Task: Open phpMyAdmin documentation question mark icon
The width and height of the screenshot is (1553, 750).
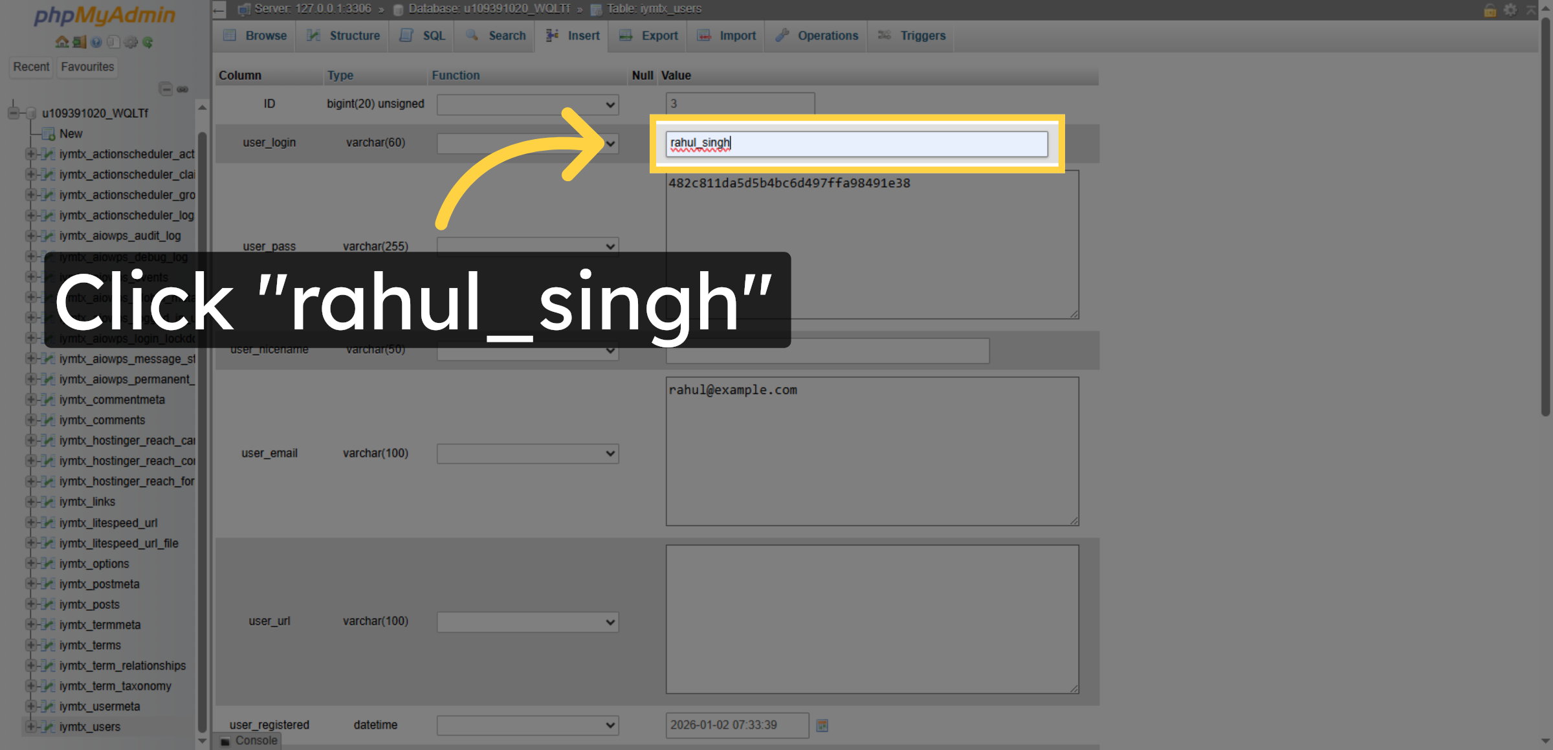Action: click(x=96, y=42)
